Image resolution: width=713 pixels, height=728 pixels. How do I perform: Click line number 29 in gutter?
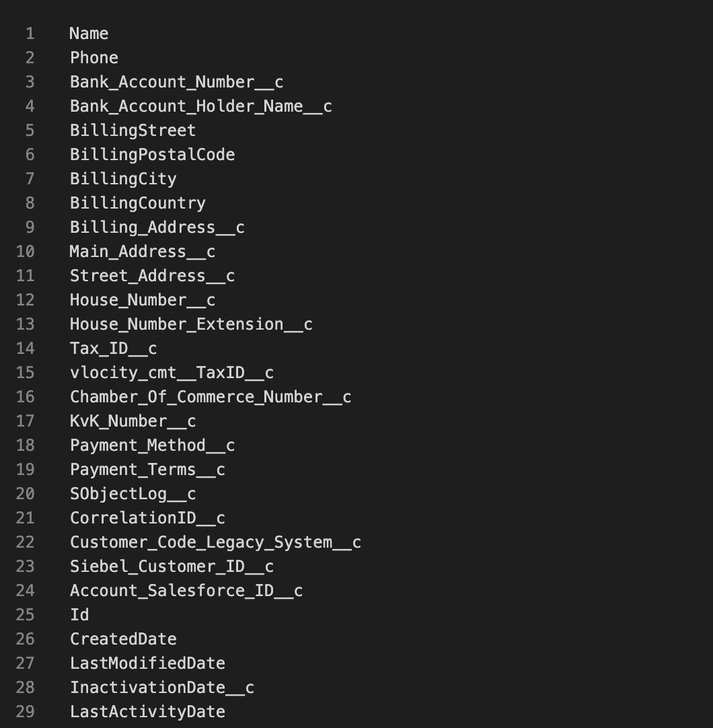tap(25, 712)
